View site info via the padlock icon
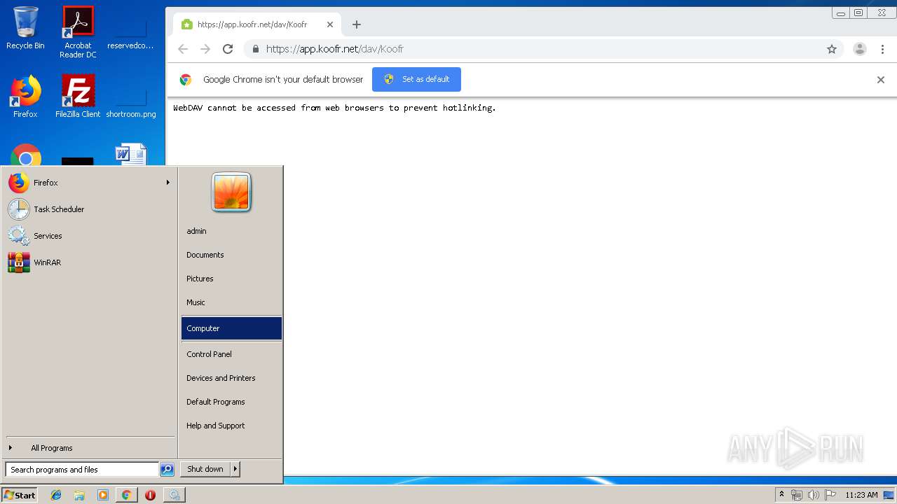897x504 pixels. 255,49
